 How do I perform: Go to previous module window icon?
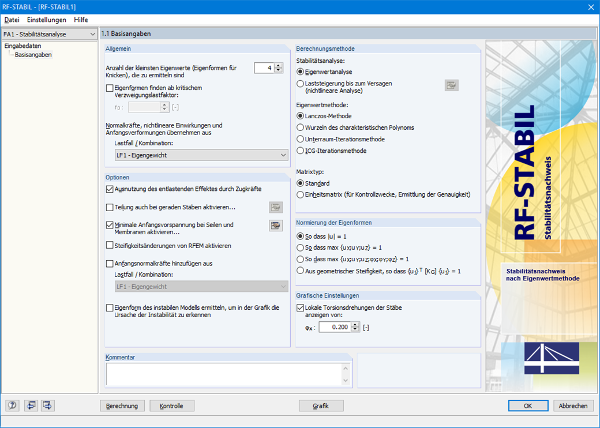[31, 406]
